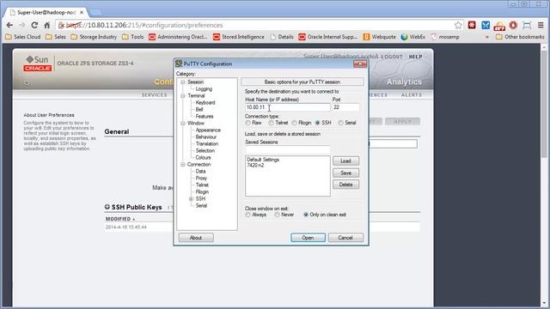
Task: Open WebEx bookmark
Action: click(x=413, y=37)
